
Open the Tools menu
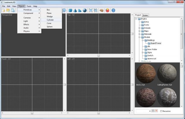(29, 6)
